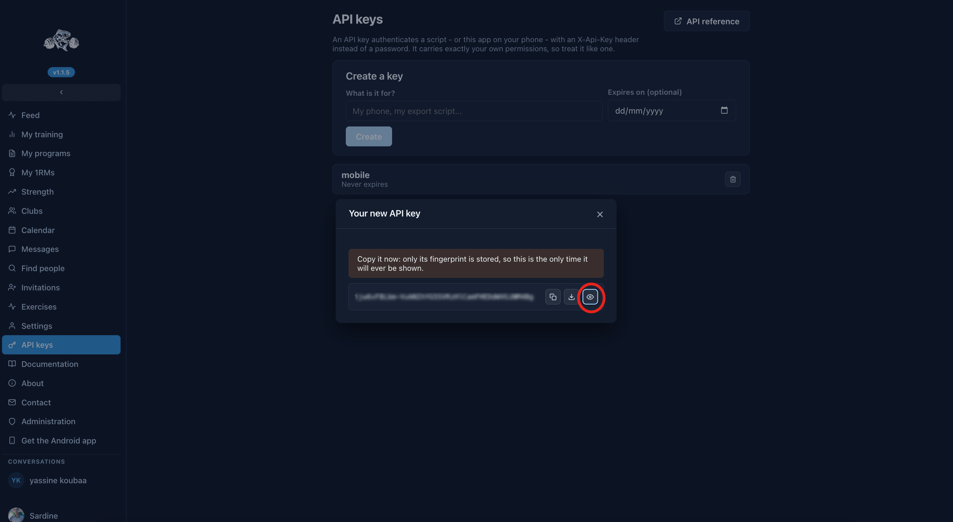Open Documentation
This screenshot has height=522, width=953.
coord(61,364)
